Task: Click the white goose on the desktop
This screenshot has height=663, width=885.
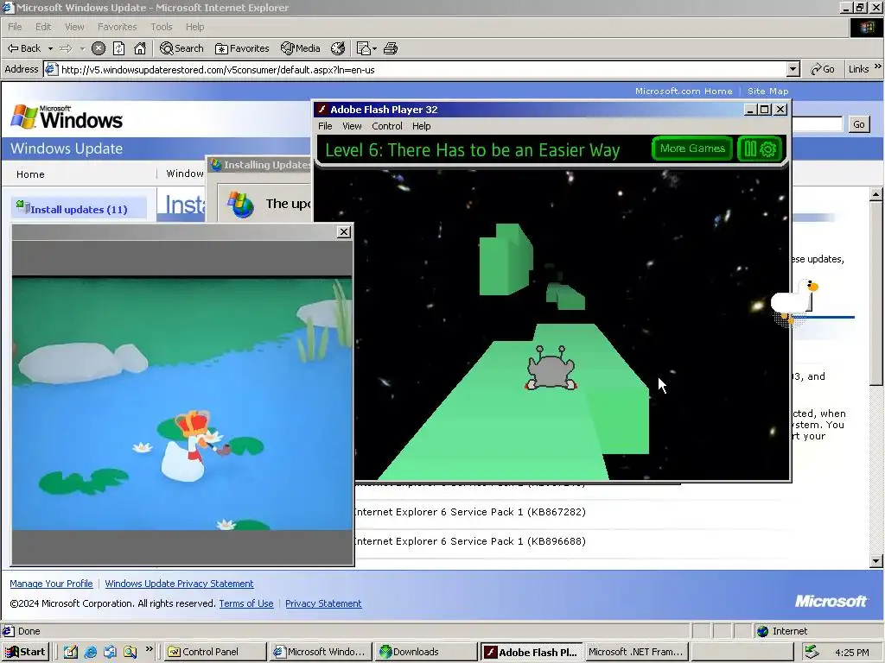Action: 795,301
